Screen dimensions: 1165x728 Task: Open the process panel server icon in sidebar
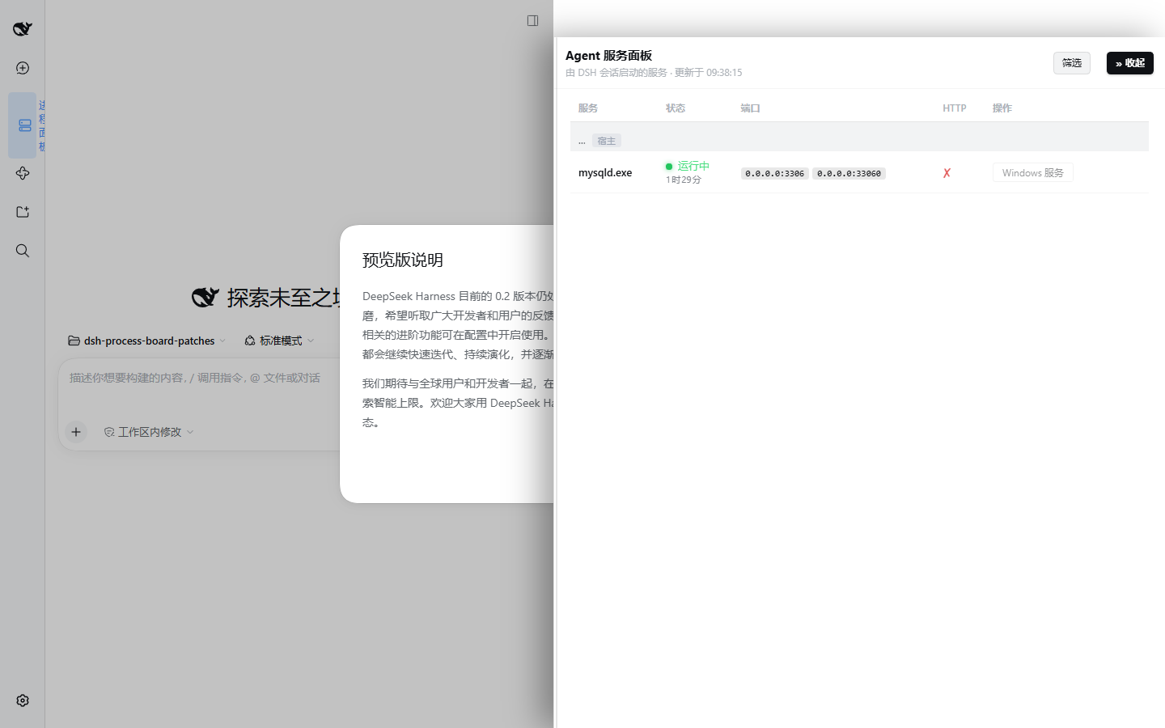[x=24, y=125]
